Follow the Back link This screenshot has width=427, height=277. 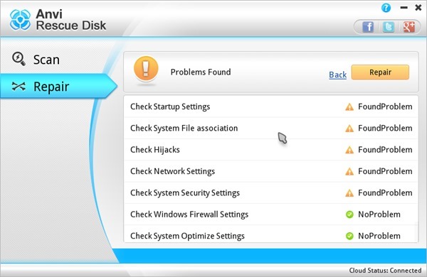(337, 75)
